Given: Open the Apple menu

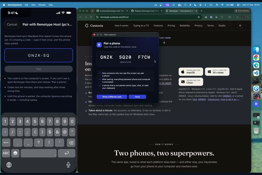Looking at the screenshot, I should [4, 5].
